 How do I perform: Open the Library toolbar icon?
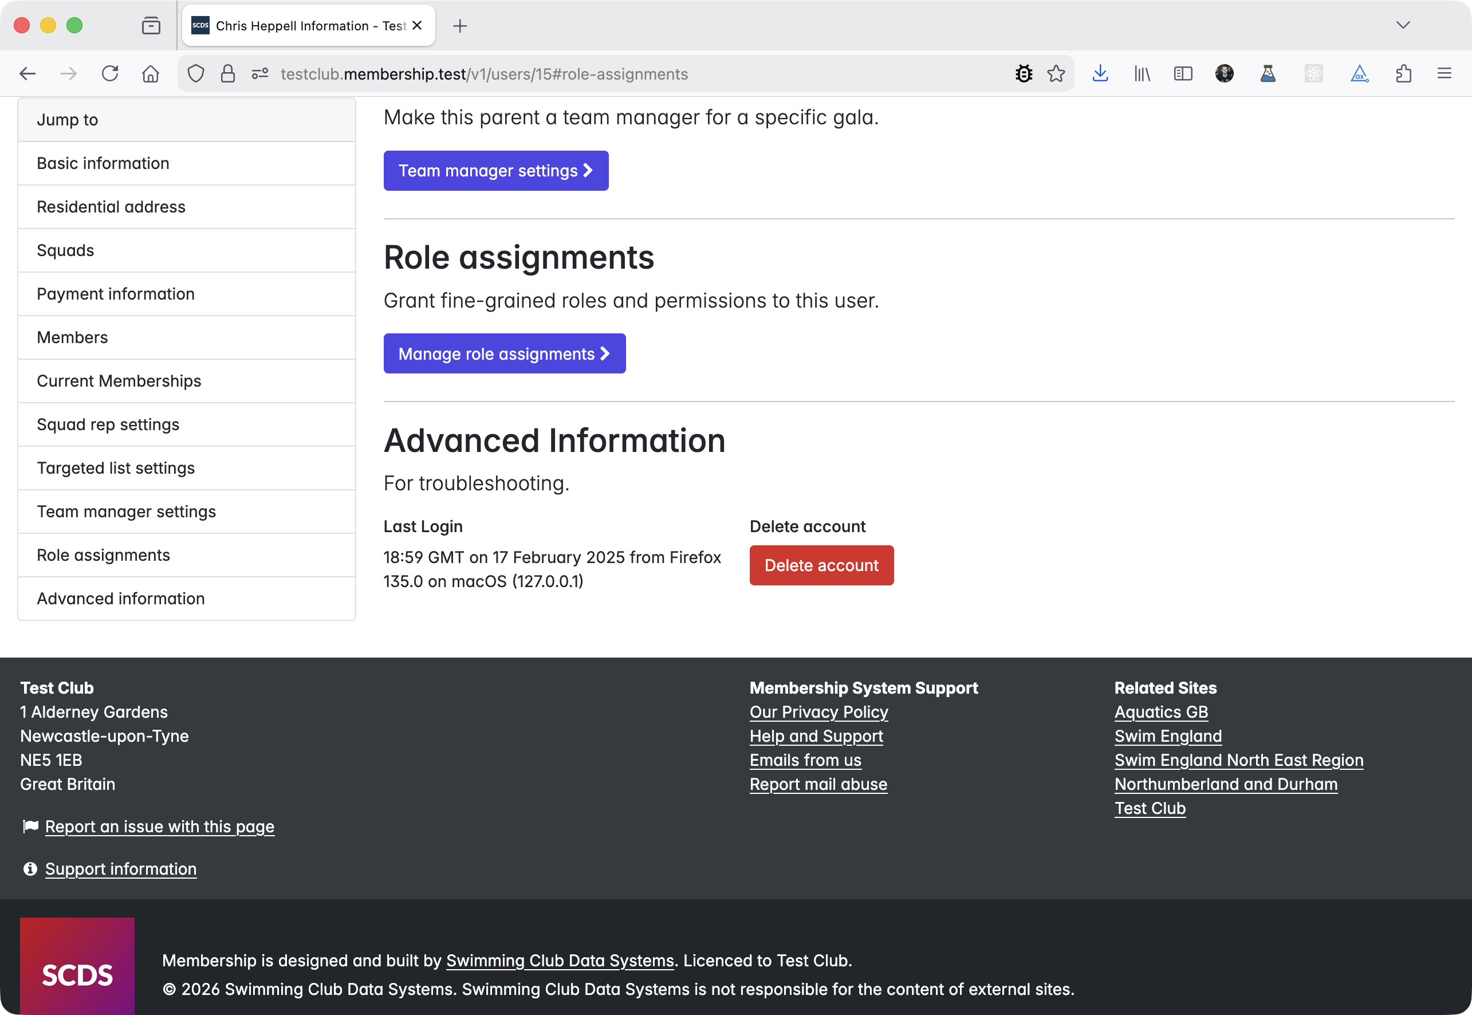coord(1142,73)
